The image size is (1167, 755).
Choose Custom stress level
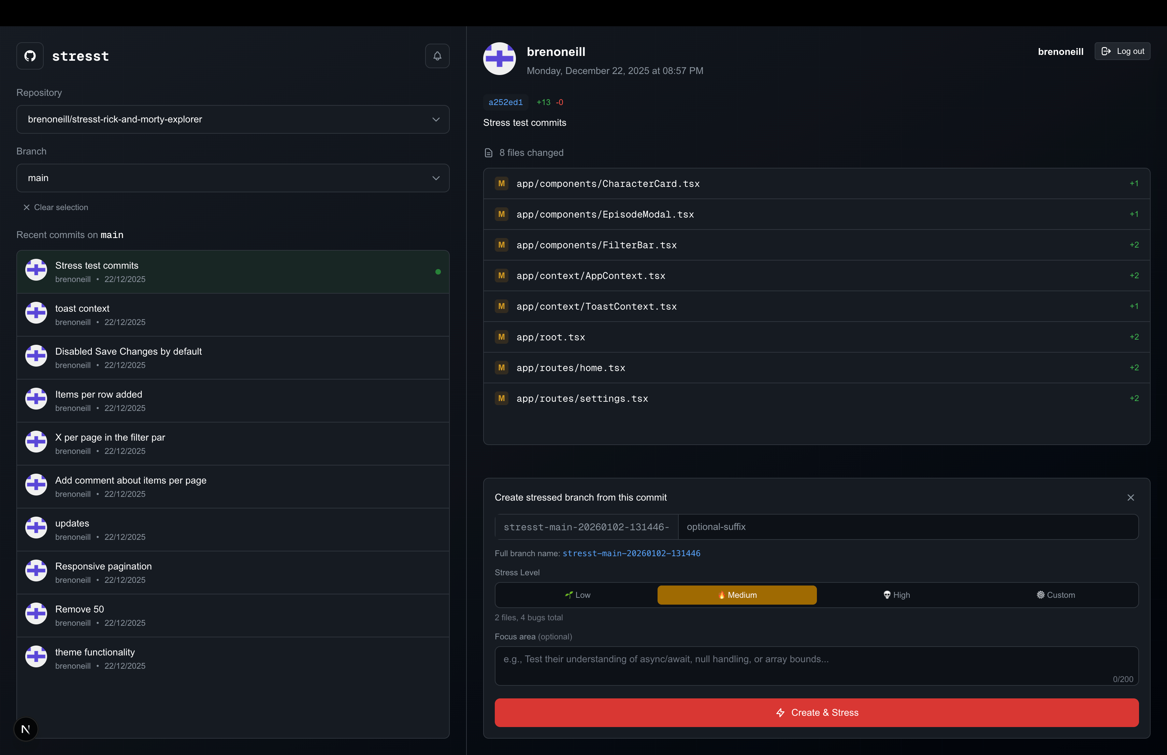point(1055,595)
